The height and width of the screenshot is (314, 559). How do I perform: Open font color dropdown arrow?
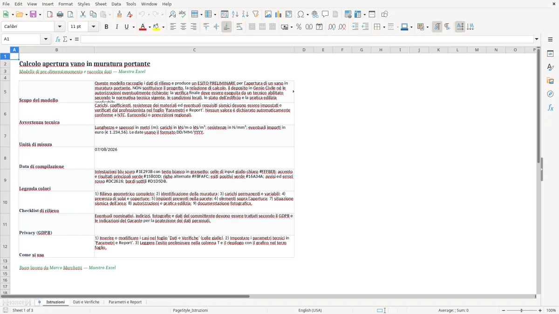[x=149, y=27]
